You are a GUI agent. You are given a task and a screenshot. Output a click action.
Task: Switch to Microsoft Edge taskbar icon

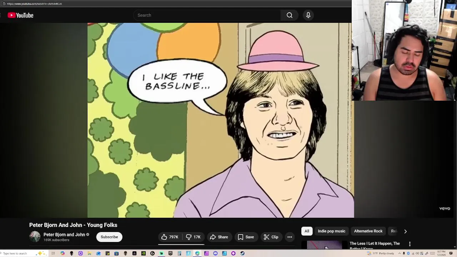197,253
